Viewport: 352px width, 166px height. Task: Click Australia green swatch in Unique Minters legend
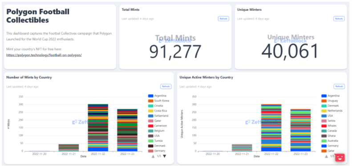324,141
